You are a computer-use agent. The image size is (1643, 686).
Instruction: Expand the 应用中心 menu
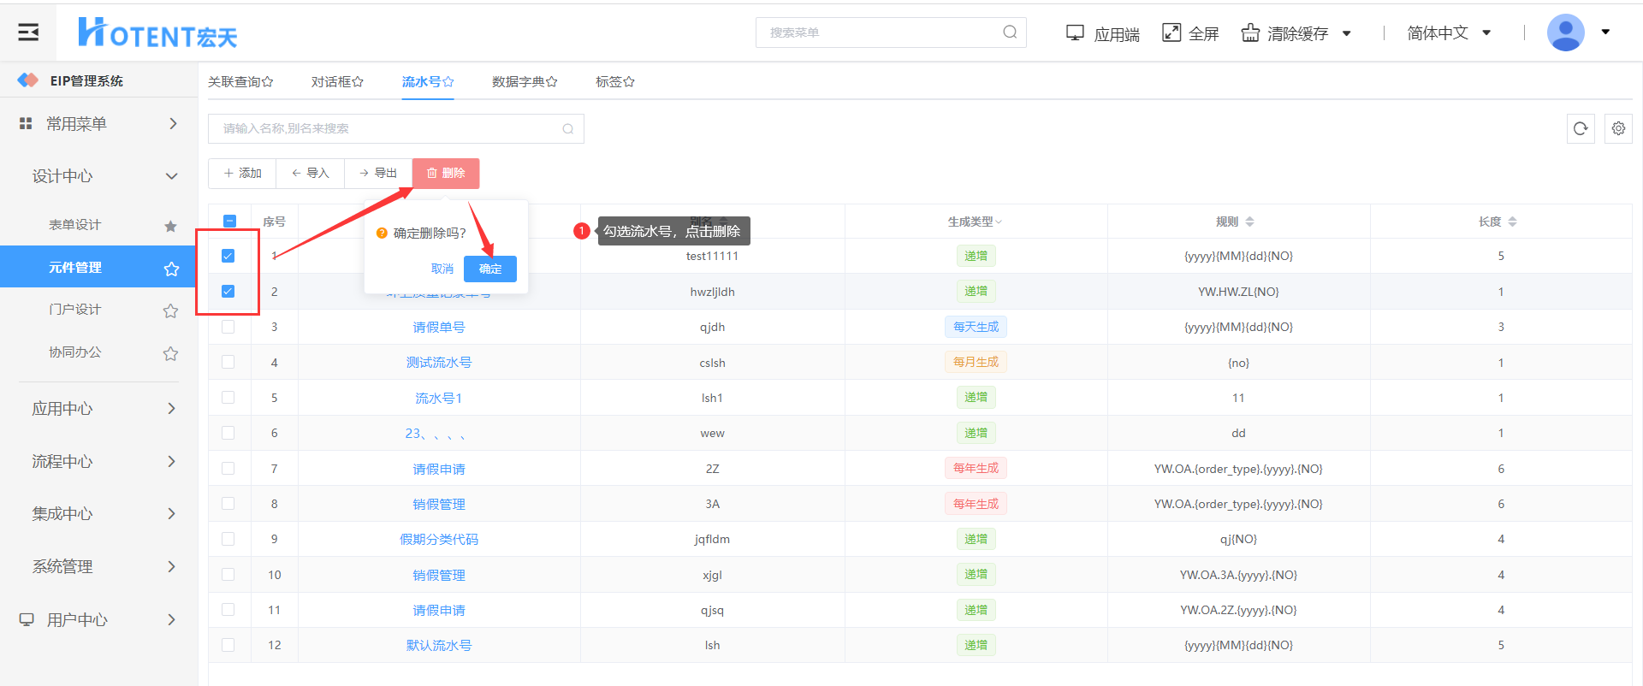pyautogui.click(x=103, y=409)
